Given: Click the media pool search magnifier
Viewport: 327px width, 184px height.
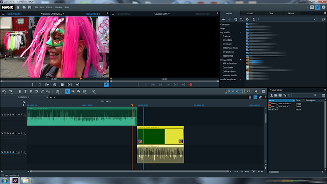Looking at the screenshot, I should (x=241, y=19).
